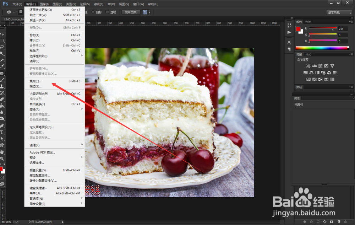Image resolution: width=355 pixels, height=225 pixels.
Task: Open the Actions panel play icon
Action: pos(289,32)
